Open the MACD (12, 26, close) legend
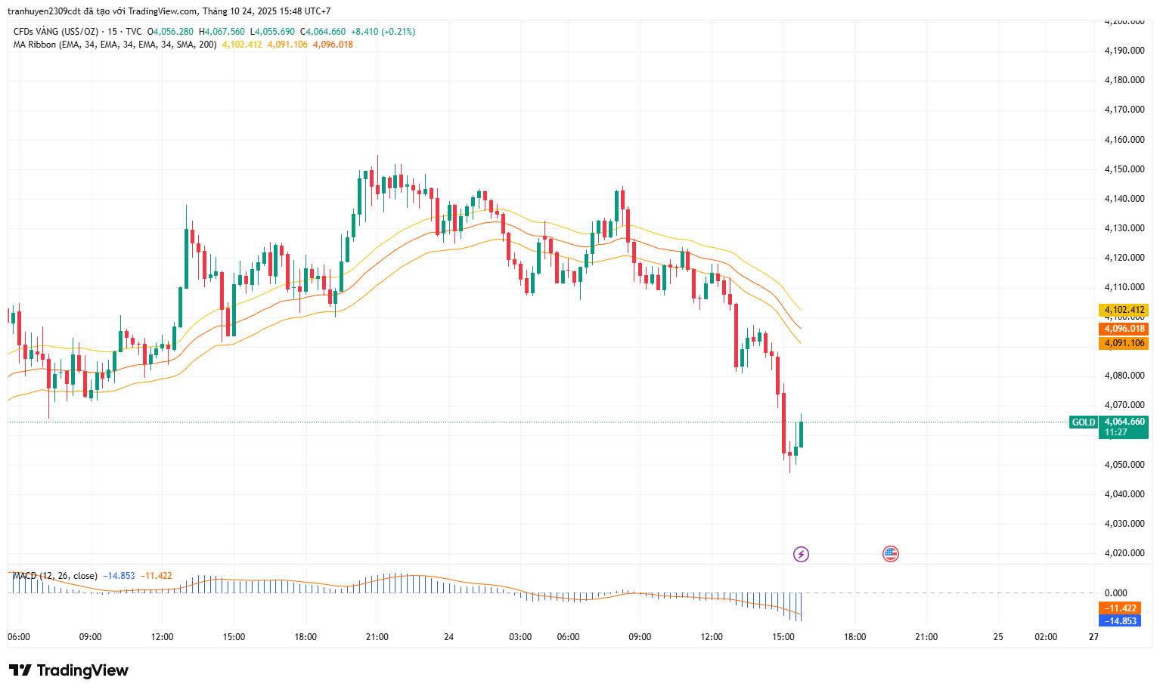The width and height of the screenshot is (1160, 693). (55, 576)
